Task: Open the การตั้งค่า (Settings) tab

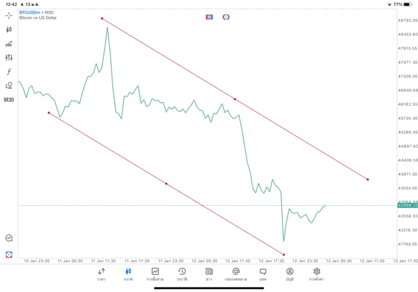Action: tap(317, 274)
